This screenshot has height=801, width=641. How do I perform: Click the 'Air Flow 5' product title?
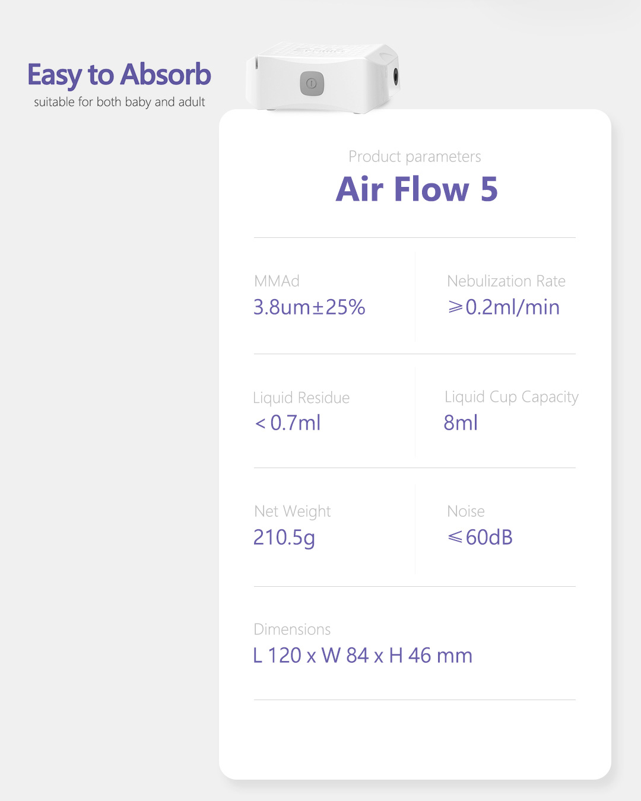[416, 189]
